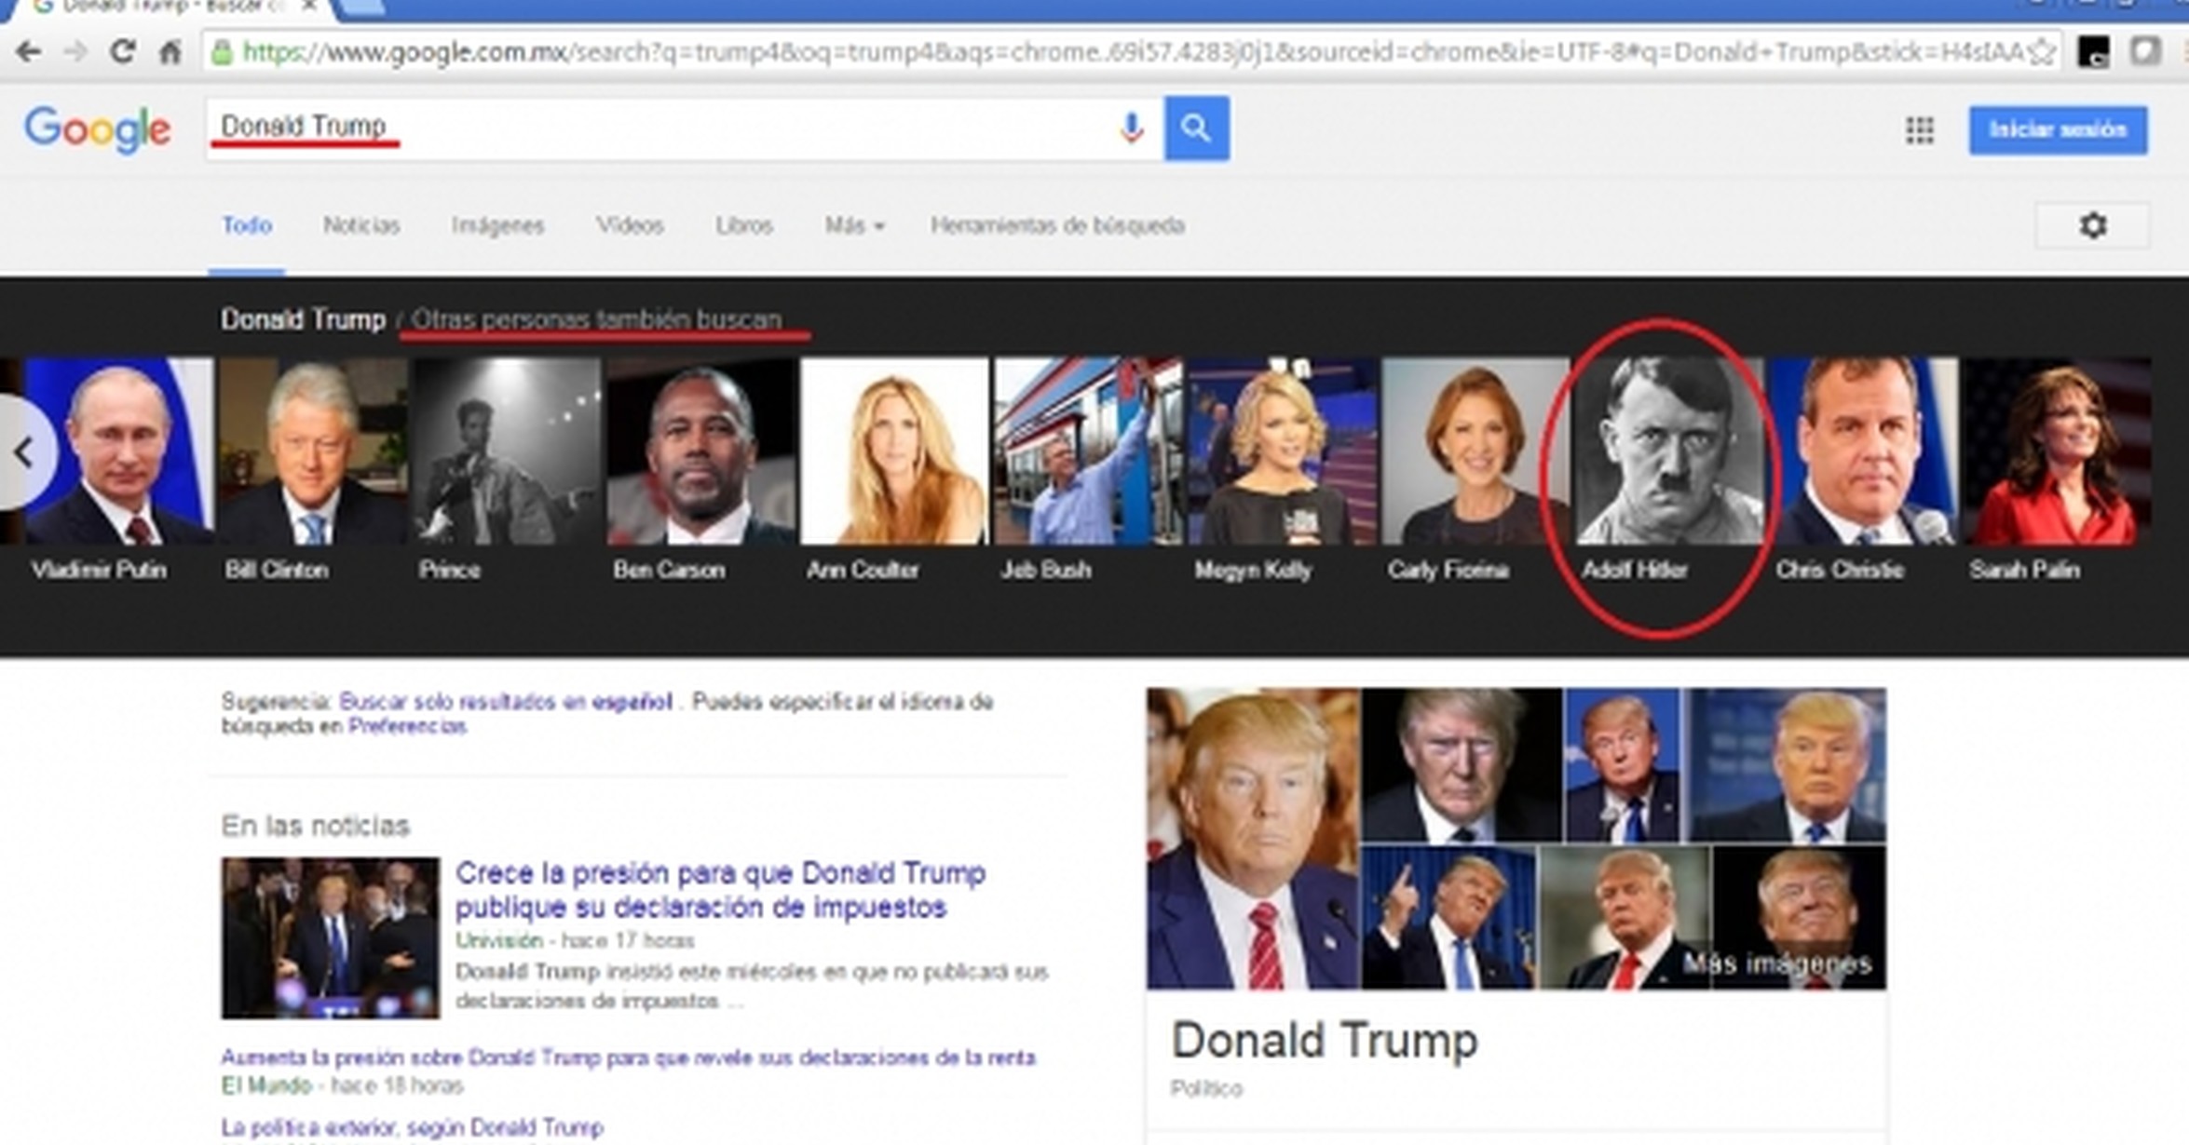Click the dark extension icon in toolbar
Viewport: 2189px width, 1145px height.
point(2094,52)
